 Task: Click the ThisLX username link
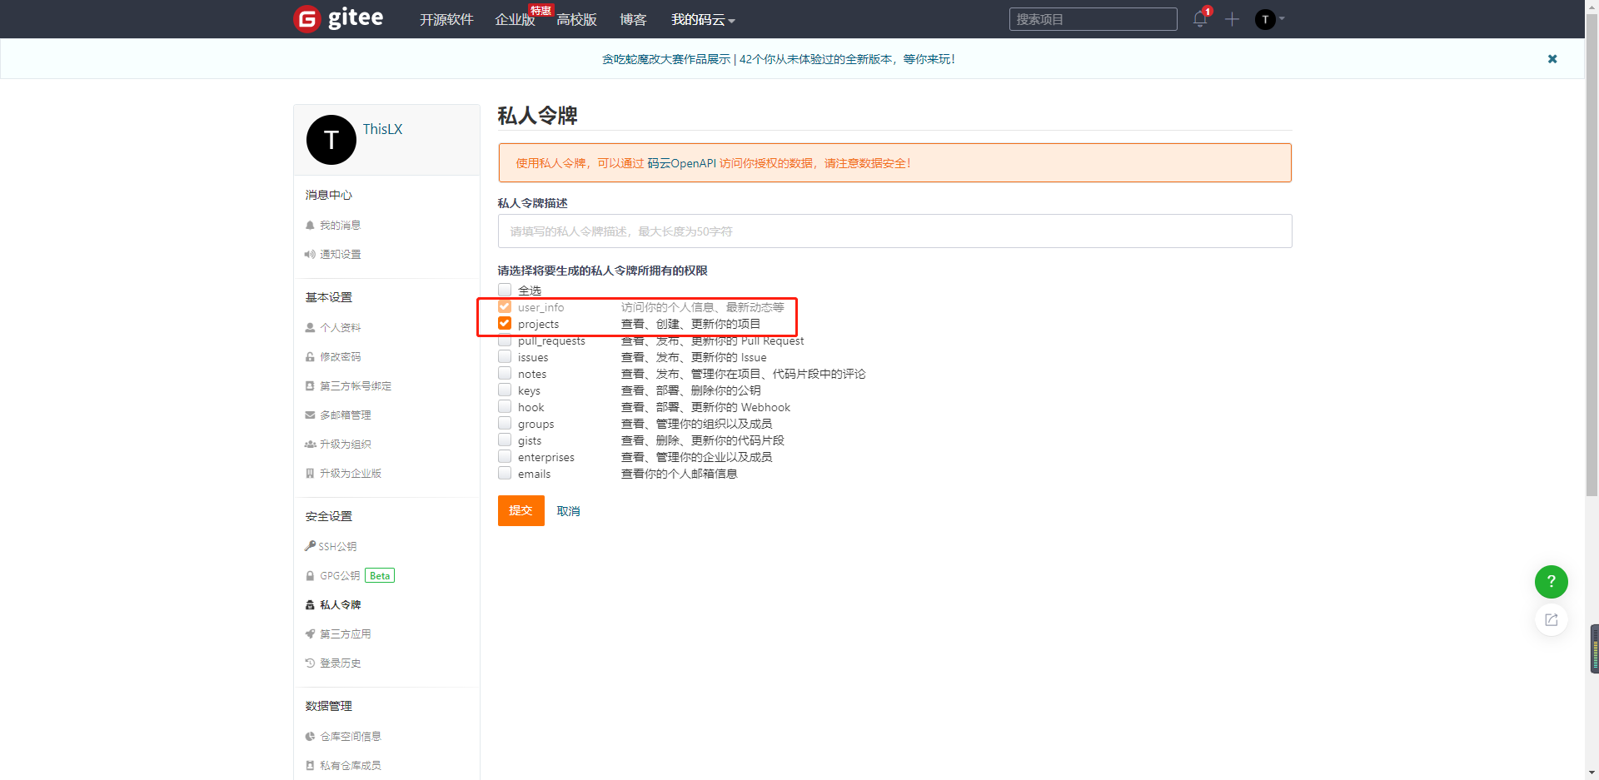(382, 129)
